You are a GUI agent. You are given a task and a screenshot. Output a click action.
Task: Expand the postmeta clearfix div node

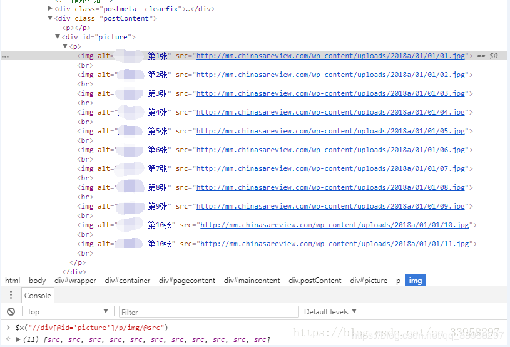coord(50,8)
